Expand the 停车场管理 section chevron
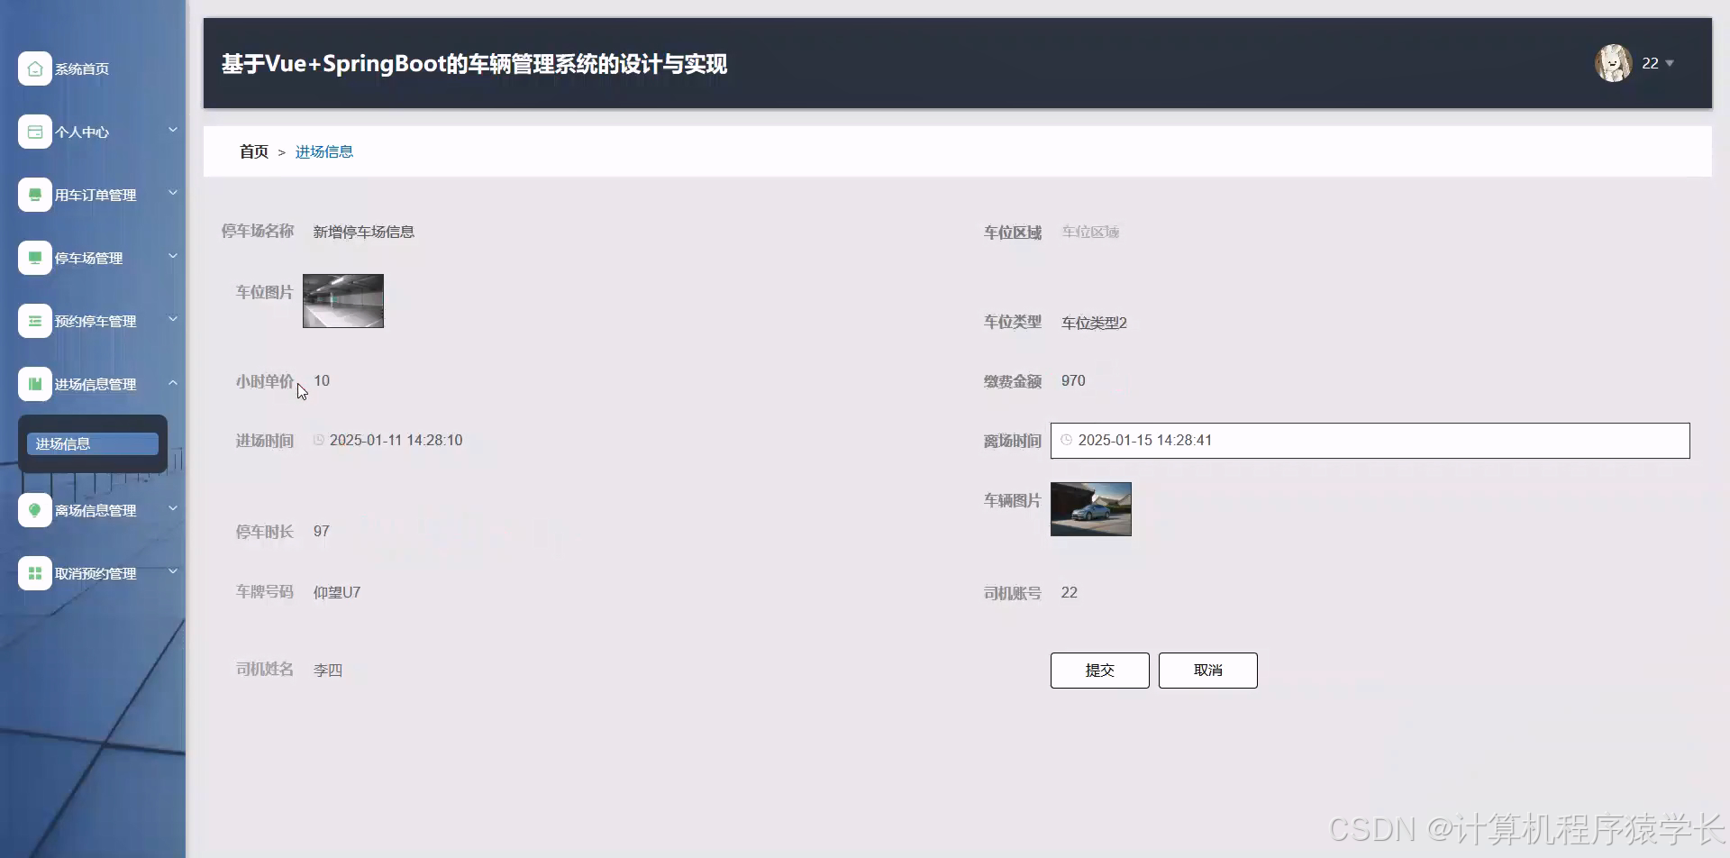Image resolution: width=1730 pixels, height=858 pixels. [172, 256]
